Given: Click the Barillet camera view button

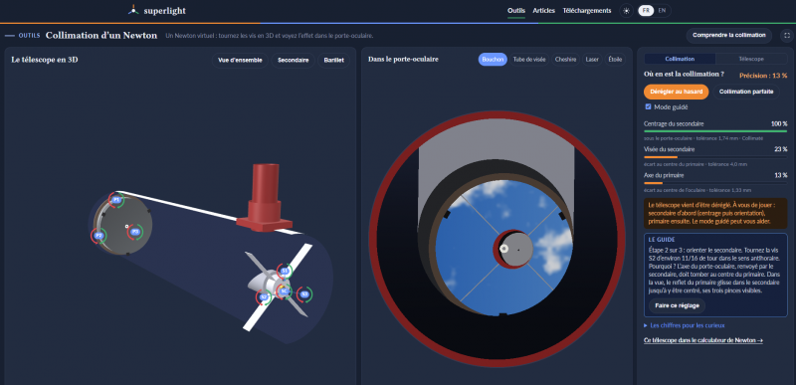Looking at the screenshot, I should coord(333,61).
